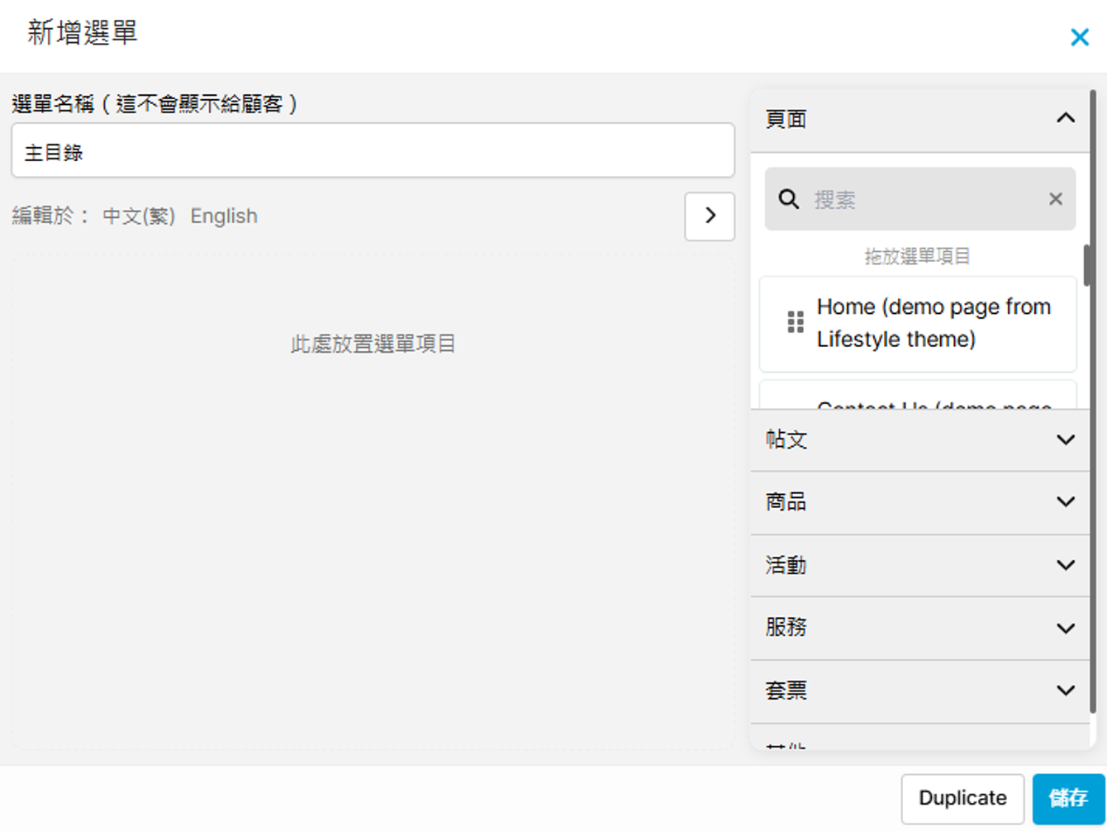
Task: Close the 新增選單 dialog
Action: click(1079, 37)
